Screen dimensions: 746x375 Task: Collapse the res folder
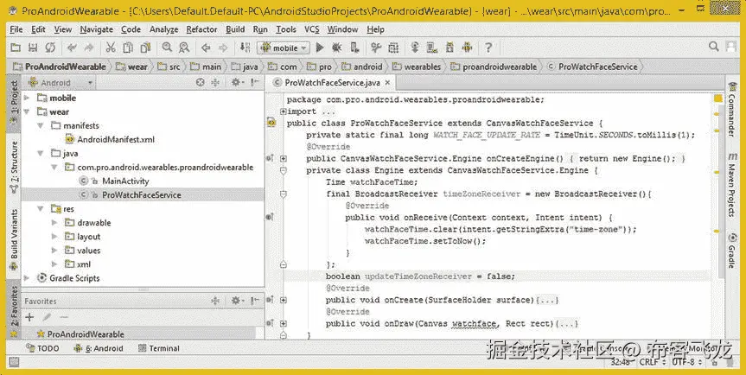point(41,208)
